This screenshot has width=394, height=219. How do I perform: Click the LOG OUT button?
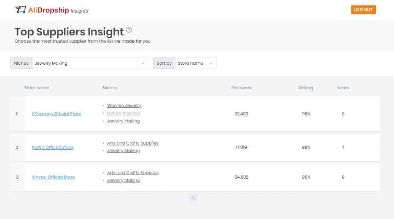pyautogui.click(x=363, y=10)
